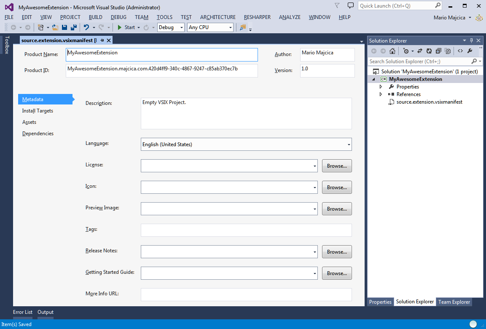Refresh the Solution Explorer
The image size is (486, 329).
tap(429, 51)
